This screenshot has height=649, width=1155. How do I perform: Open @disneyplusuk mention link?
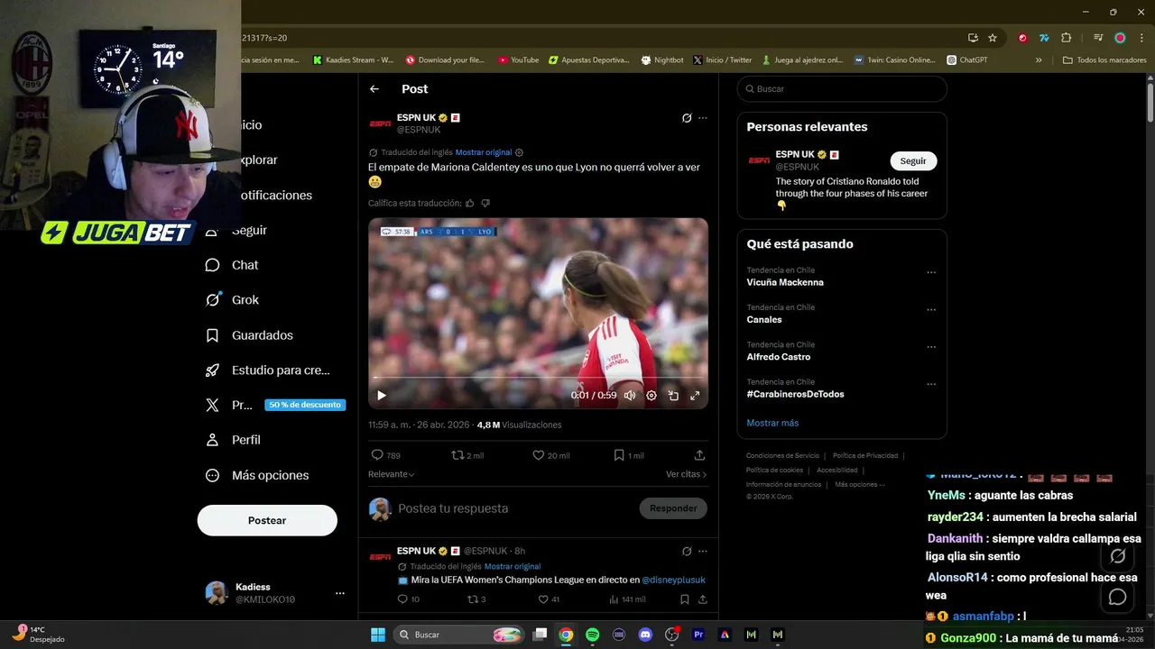673,580
